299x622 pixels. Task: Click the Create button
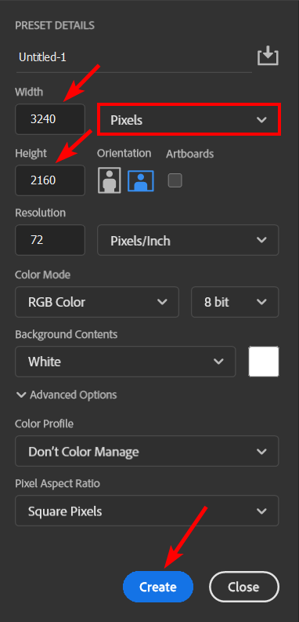tap(158, 587)
